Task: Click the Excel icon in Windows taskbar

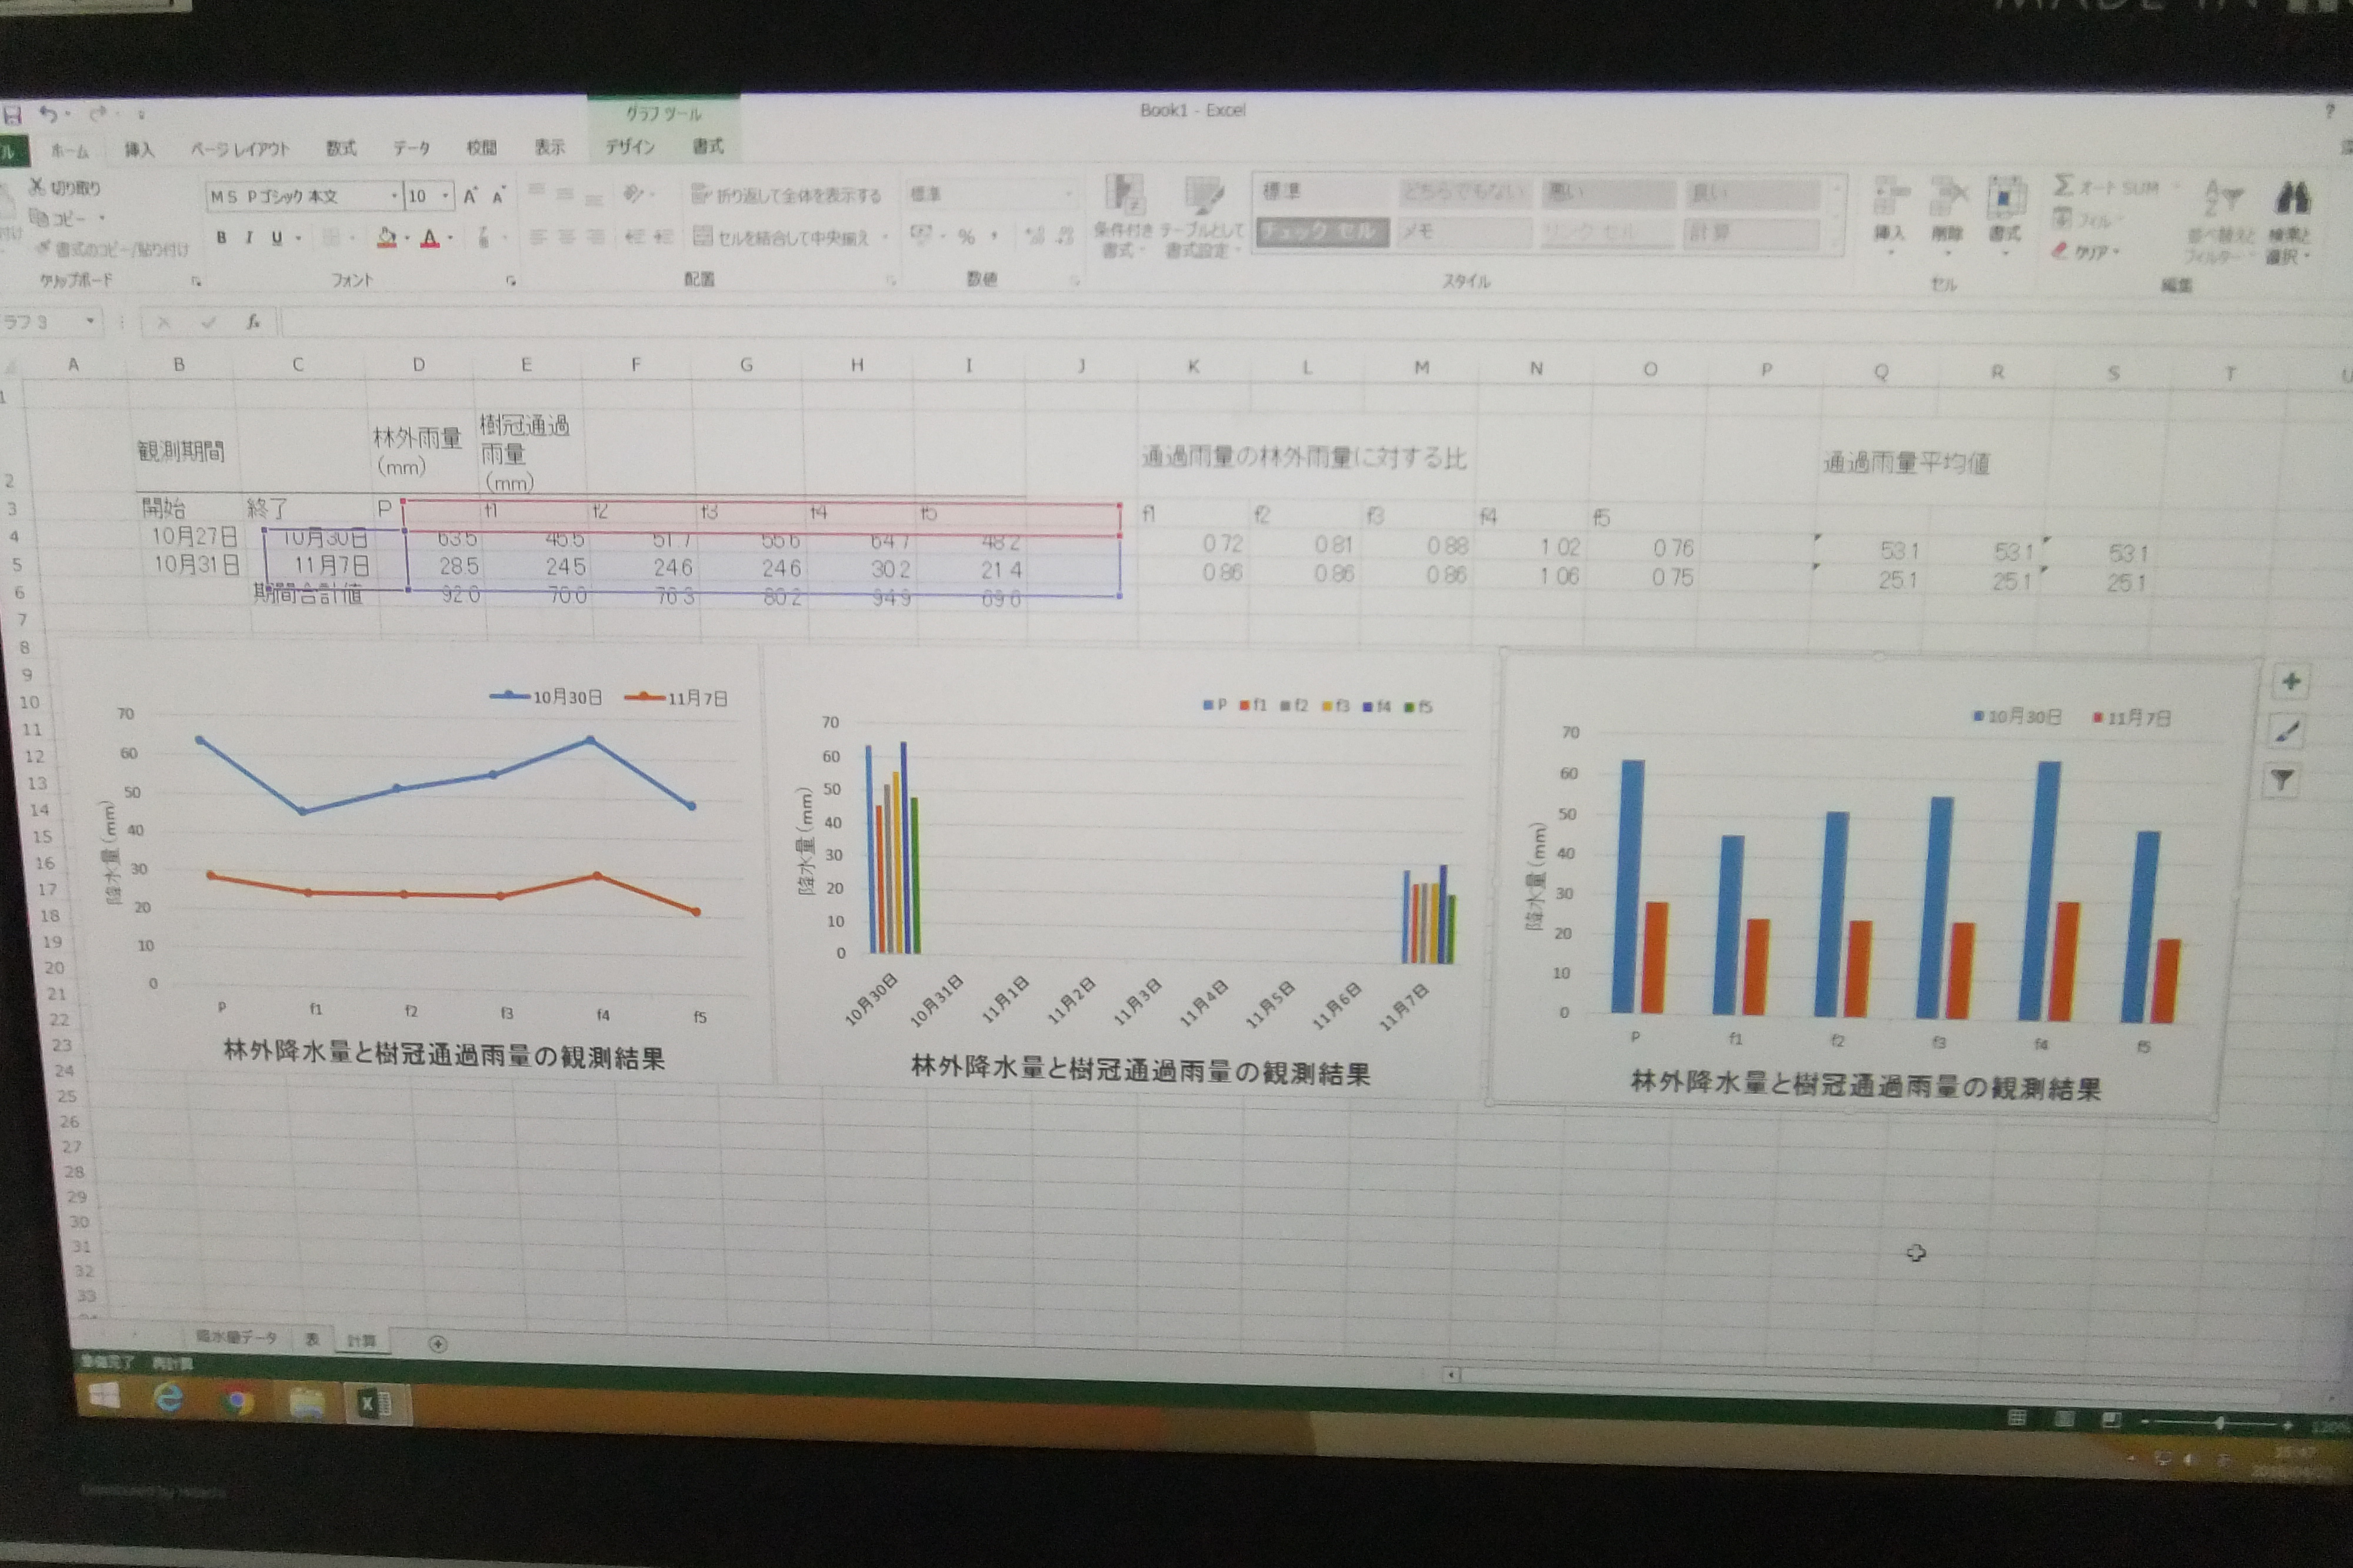Action: pos(375,1404)
